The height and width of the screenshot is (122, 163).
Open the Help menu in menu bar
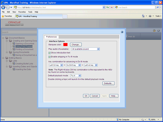coord(36,12)
